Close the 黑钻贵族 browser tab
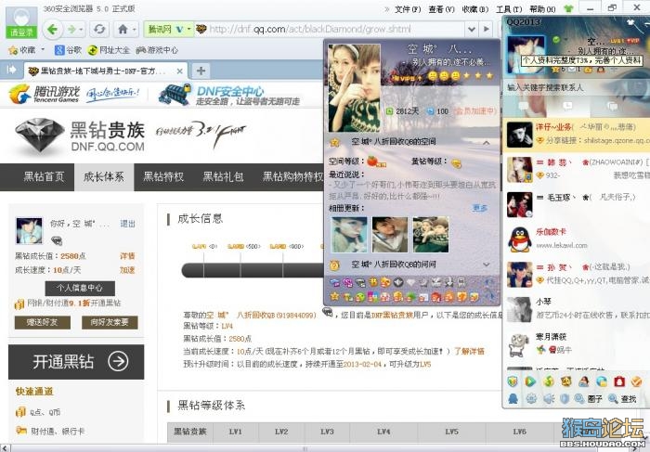The image size is (650, 452). tap(179, 71)
